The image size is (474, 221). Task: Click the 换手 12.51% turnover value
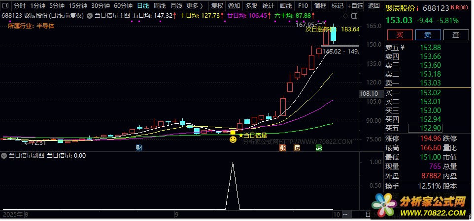(429, 186)
